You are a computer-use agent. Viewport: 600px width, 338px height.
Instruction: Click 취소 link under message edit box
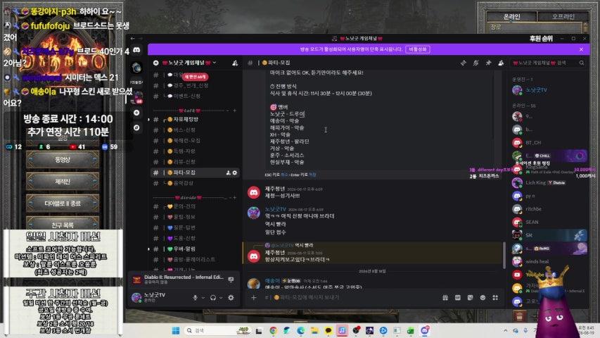284,175
